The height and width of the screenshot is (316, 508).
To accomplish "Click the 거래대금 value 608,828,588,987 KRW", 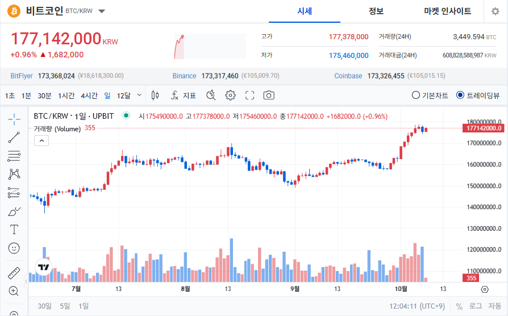I will coord(469,56).
